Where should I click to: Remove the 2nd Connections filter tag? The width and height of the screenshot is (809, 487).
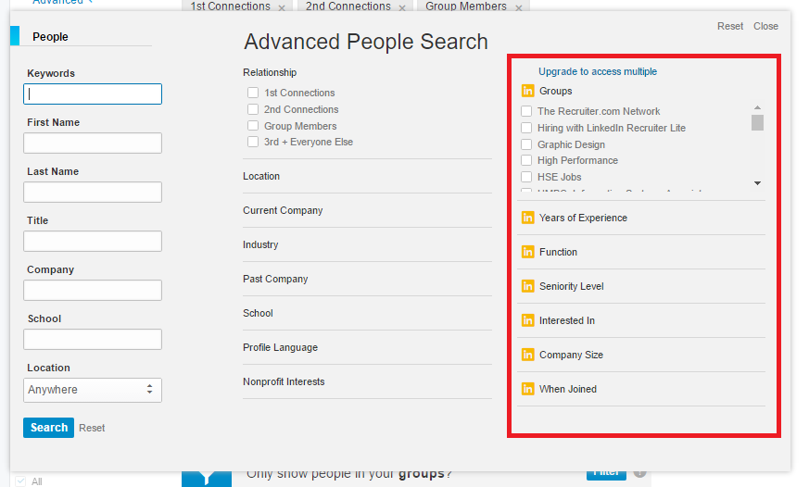[x=402, y=7]
